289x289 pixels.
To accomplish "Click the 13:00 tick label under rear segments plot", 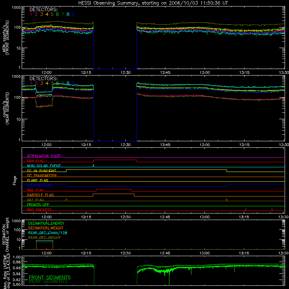I will click(x=204, y=145).
